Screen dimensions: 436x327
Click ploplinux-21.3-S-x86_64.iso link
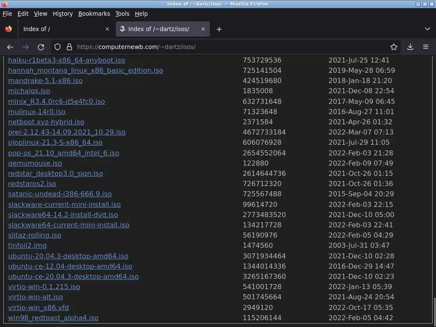pos(55,143)
